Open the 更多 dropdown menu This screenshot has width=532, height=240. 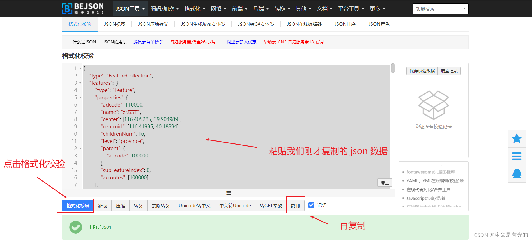coord(377,9)
